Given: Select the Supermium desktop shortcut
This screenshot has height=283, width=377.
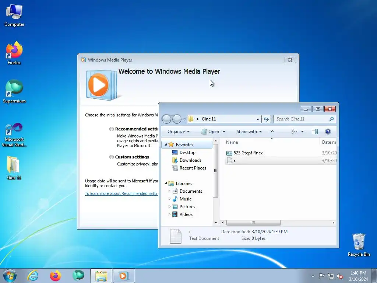Looking at the screenshot, I should [x=14, y=91].
